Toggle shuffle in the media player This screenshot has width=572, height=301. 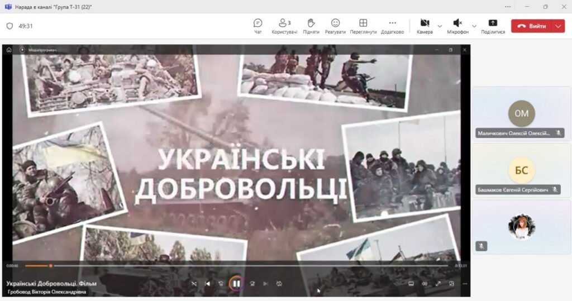click(194, 284)
